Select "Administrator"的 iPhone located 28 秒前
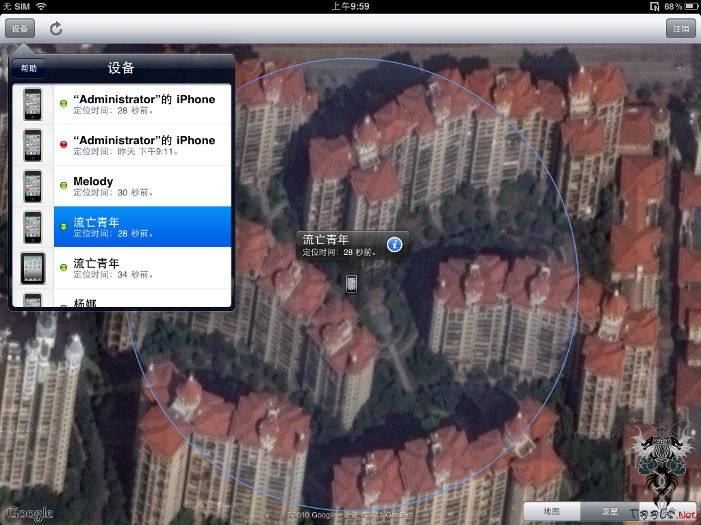 click(122, 104)
